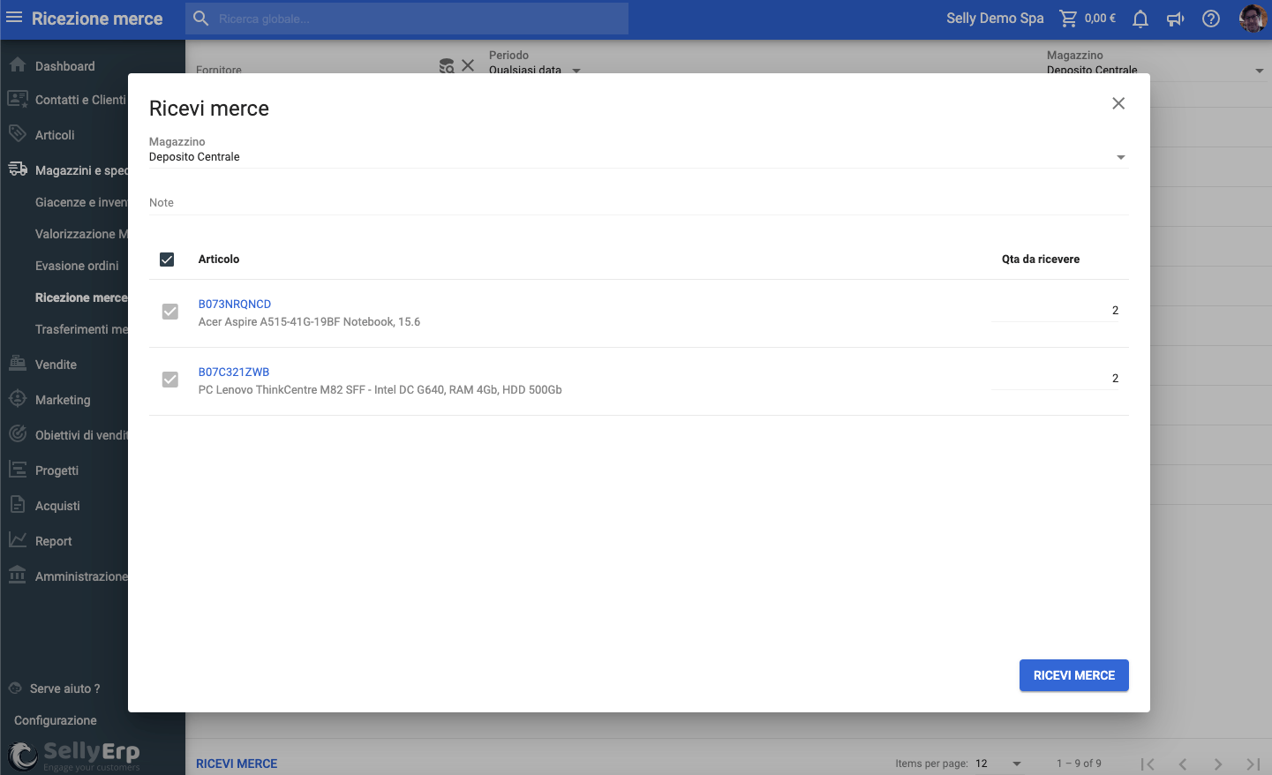Image resolution: width=1272 pixels, height=775 pixels.
Task: Click the Articoli tag icon
Action: (18, 133)
